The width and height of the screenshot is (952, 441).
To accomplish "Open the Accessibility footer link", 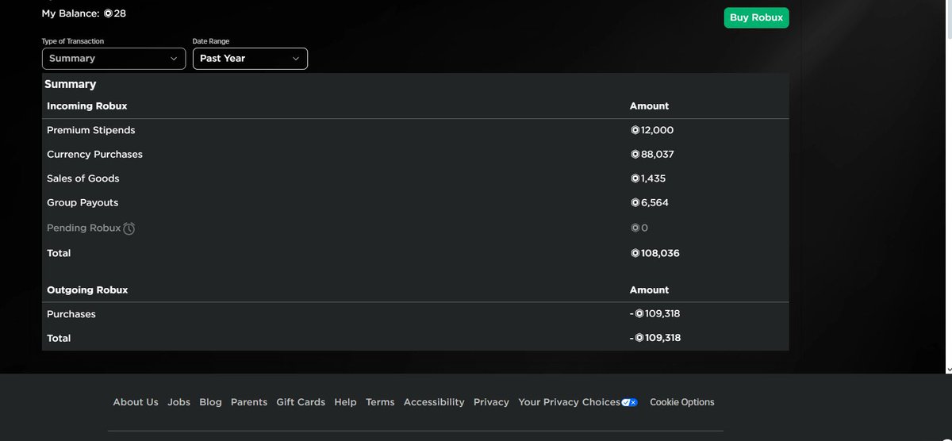I will tap(434, 402).
